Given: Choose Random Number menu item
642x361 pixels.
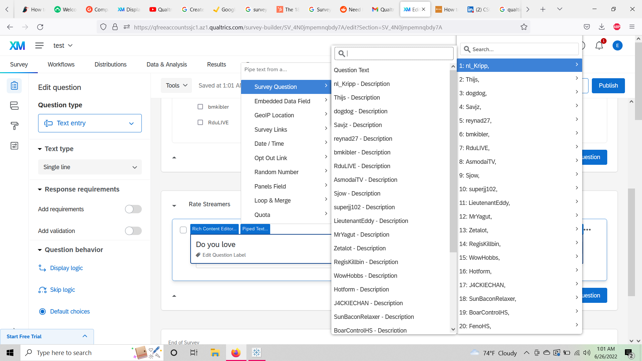Looking at the screenshot, I should 286,172.
